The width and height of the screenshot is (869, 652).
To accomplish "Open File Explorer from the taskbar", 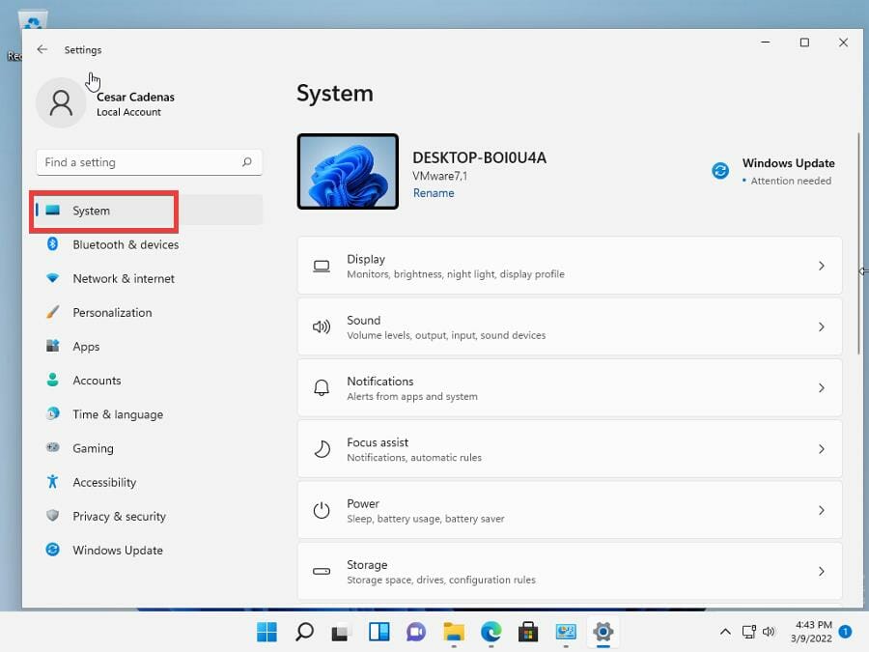I will point(454,632).
